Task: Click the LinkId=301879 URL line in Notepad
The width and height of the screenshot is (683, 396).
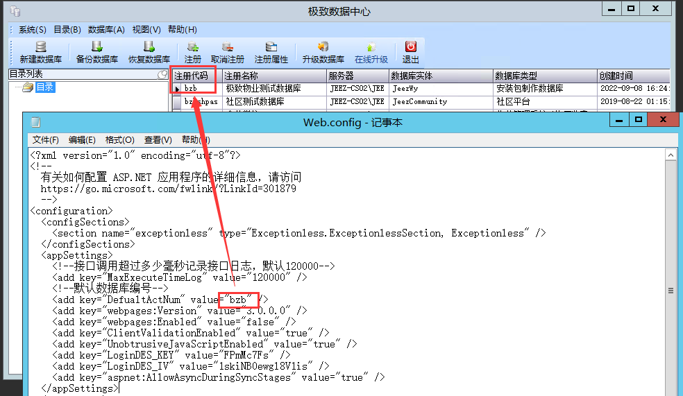Action: click(168, 189)
